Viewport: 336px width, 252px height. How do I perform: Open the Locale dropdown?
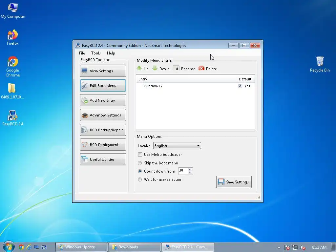click(177, 146)
